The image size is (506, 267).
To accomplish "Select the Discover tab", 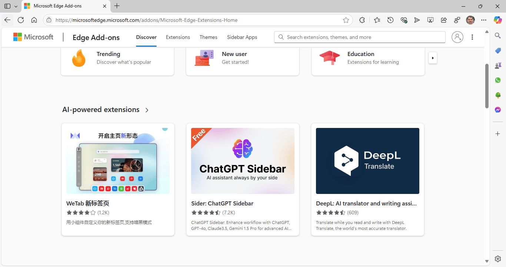I will point(146,37).
